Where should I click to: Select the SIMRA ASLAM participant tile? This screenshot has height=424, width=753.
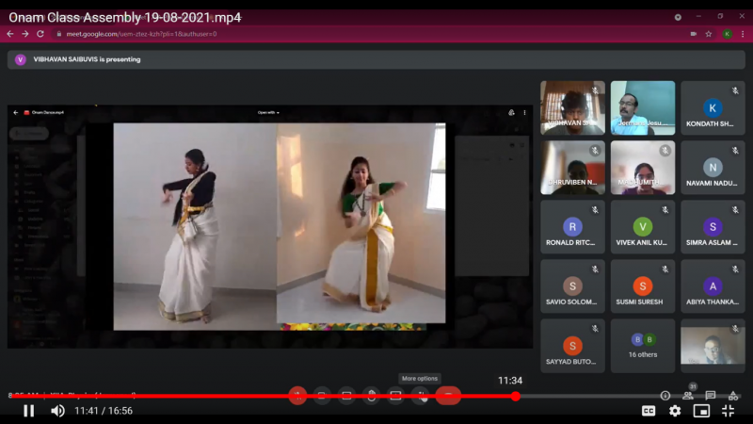tap(713, 227)
